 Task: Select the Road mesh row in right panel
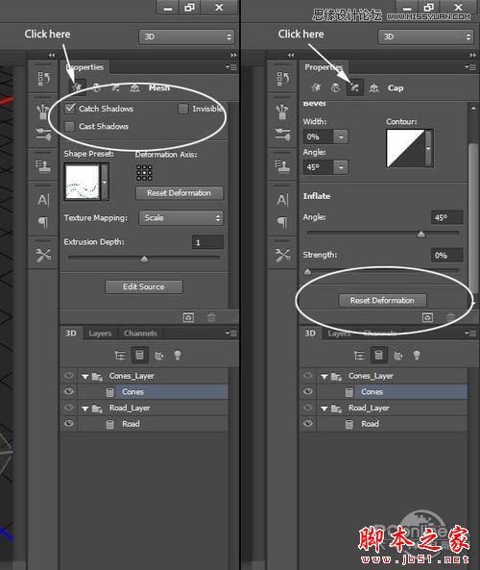point(384,424)
